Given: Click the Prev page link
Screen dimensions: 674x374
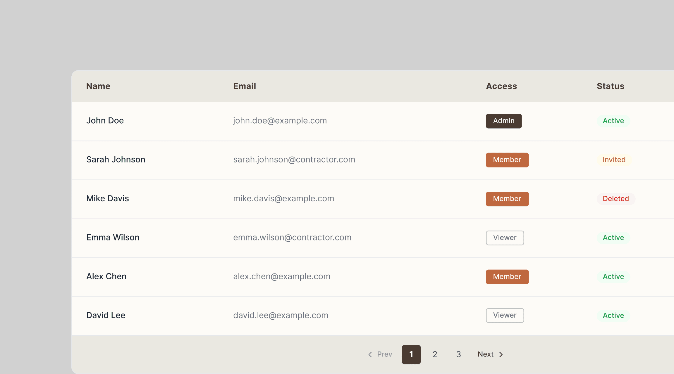Looking at the screenshot, I should pos(384,354).
